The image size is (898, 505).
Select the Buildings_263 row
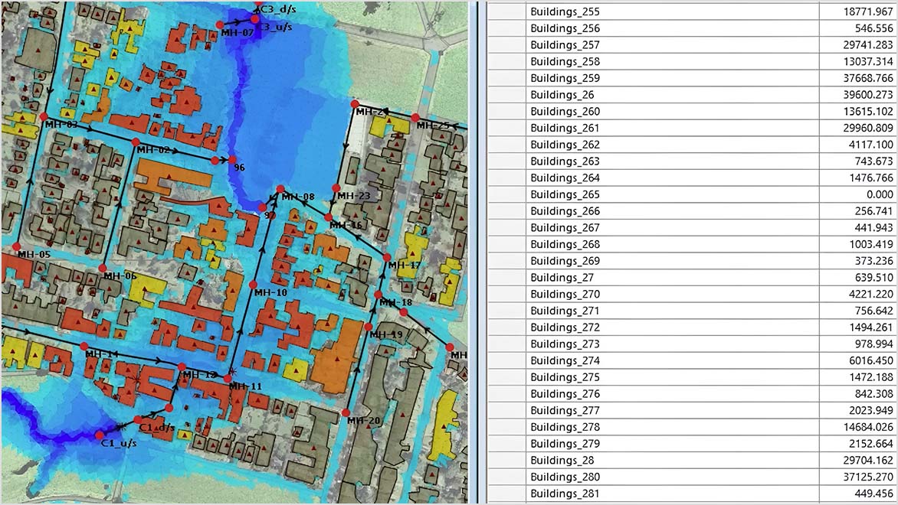(693, 161)
